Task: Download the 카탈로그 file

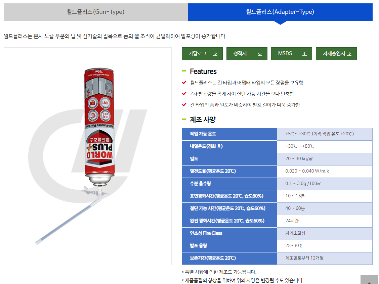Action: pyautogui.click(x=202, y=54)
